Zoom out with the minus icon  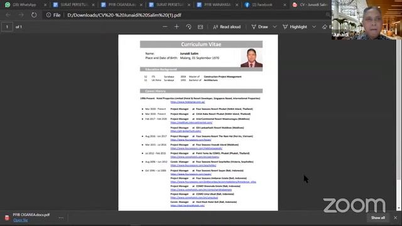pyautogui.click(x=165, y=26)
